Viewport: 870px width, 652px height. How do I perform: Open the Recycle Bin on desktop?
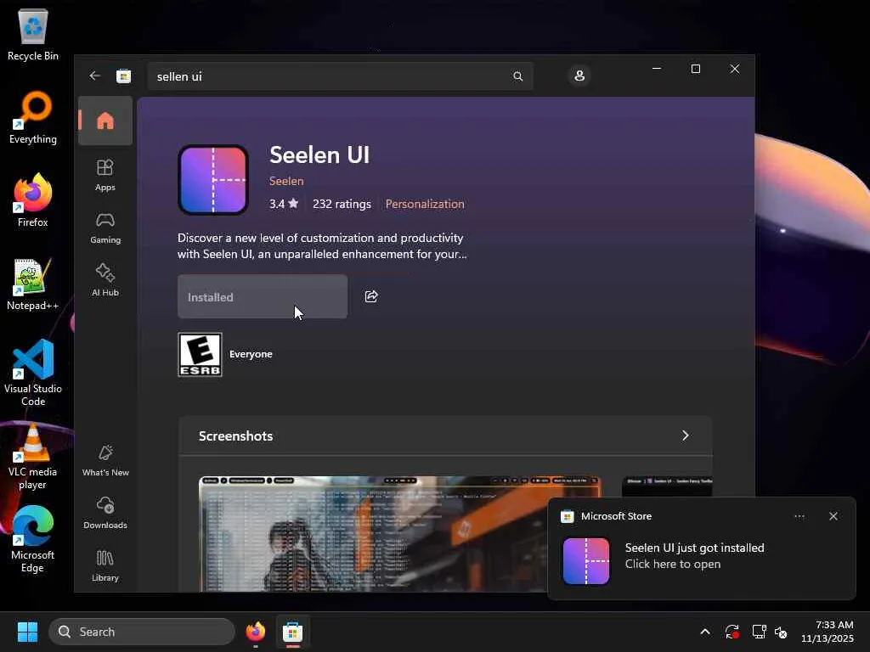pos(33,34)
